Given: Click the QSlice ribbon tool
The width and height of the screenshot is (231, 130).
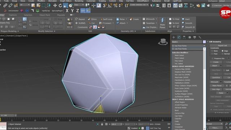Looking at the screenshot, I should click(x=92, y=19).
